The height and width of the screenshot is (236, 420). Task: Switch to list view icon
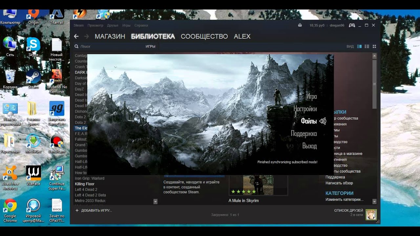click(367, 47)
